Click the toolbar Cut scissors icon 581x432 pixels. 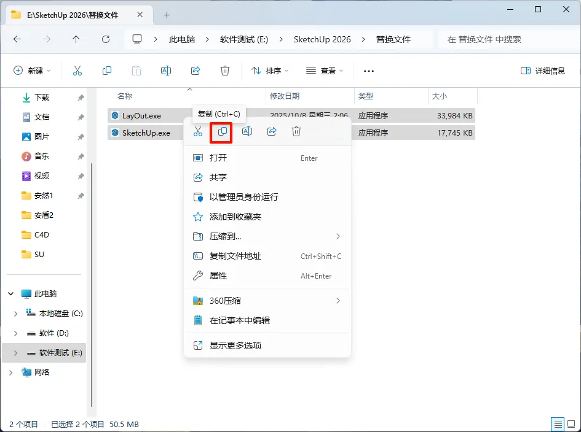77,71
